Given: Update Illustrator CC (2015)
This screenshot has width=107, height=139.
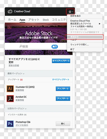Looking at the screenshot, I should click(x=63, y=89).
